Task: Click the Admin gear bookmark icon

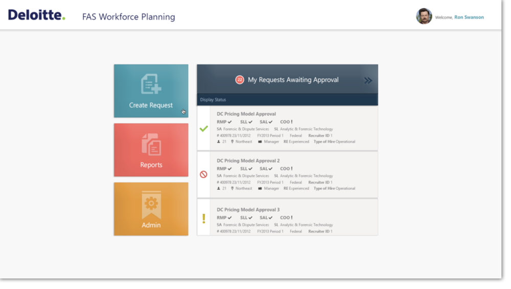Action: (x=151, y=205)
